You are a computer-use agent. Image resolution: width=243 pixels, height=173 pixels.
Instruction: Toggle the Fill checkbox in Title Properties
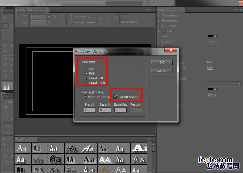[164, 31]
